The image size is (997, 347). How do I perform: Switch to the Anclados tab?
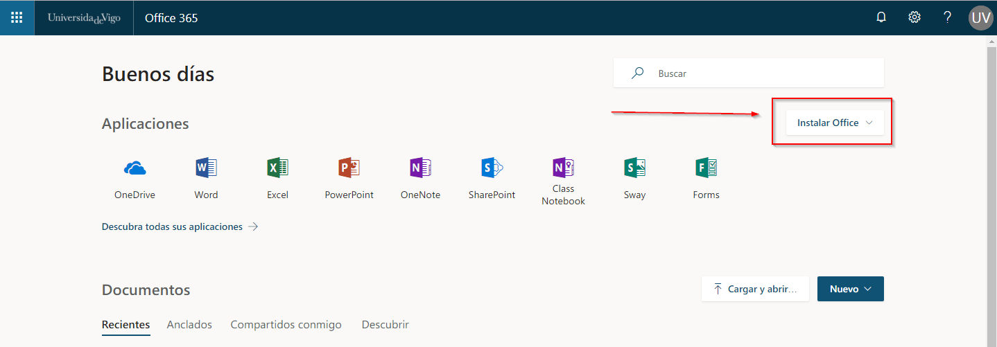click(x=189, y=324)
